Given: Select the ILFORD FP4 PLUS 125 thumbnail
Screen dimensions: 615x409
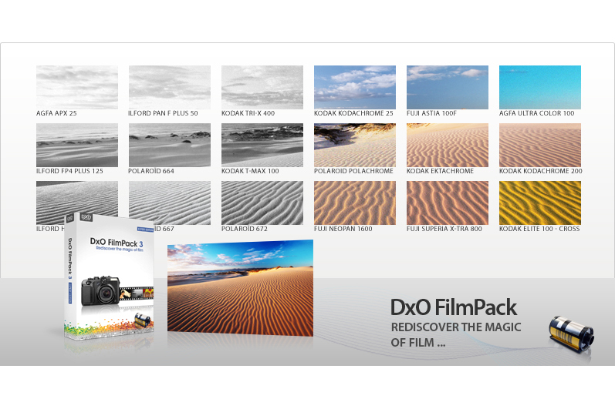Looking at the screenshot, I should click(x=77, y=145).
